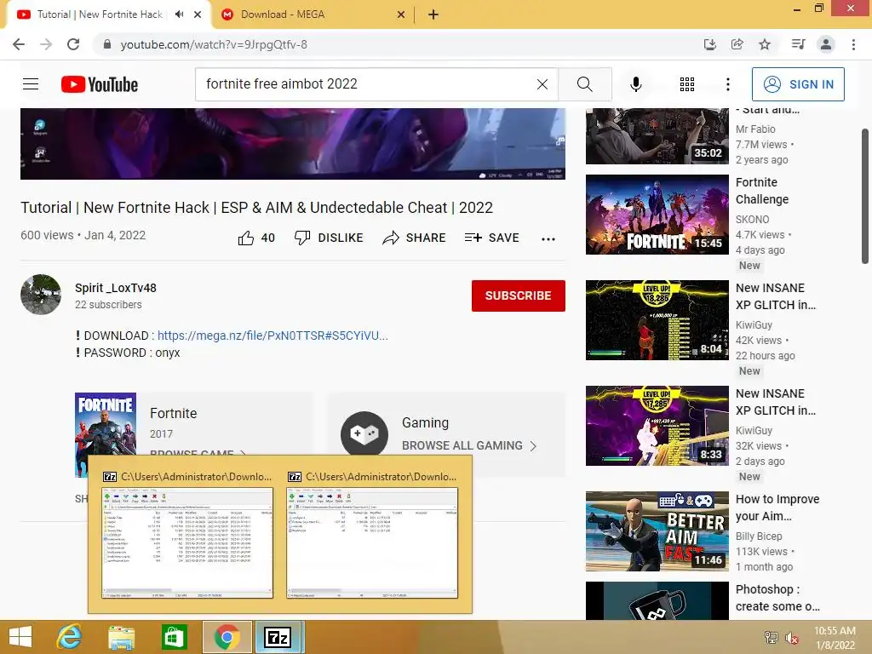Mute the Tutorial tab audio icon
Screen dimensions: 872x654
click(x=179, y=14)
